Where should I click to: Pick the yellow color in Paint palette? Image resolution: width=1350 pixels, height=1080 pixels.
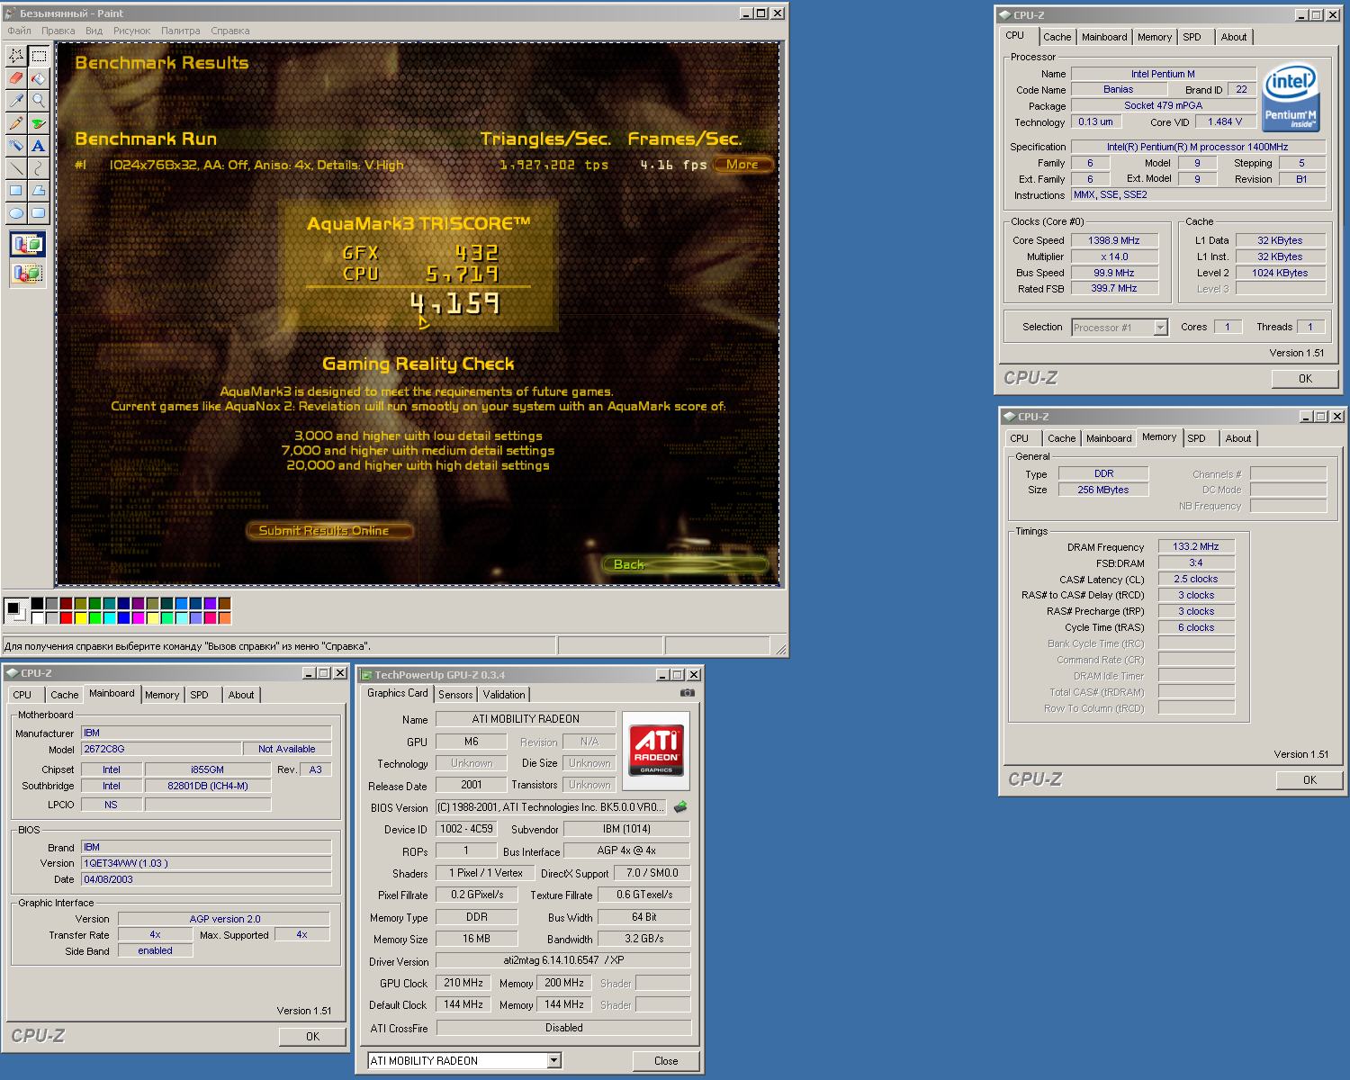pyautogui.click(x=80, y=617)
